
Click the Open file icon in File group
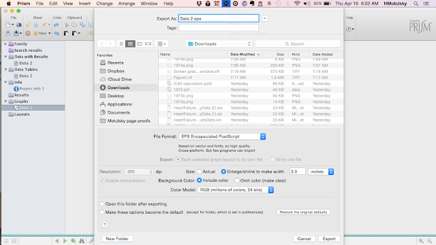[19, 24]
